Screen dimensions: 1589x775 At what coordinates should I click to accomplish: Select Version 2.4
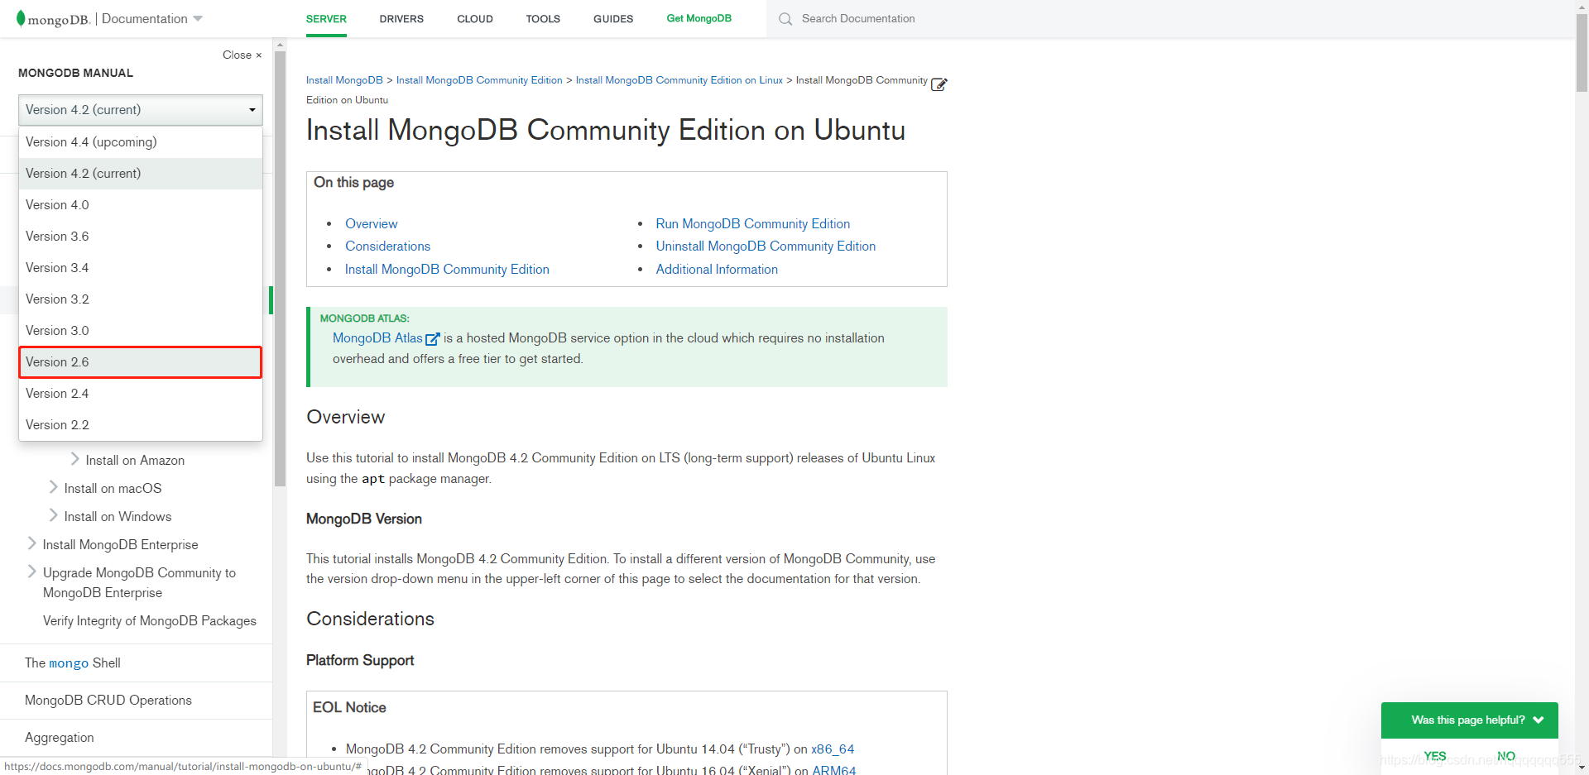[141, 394]
